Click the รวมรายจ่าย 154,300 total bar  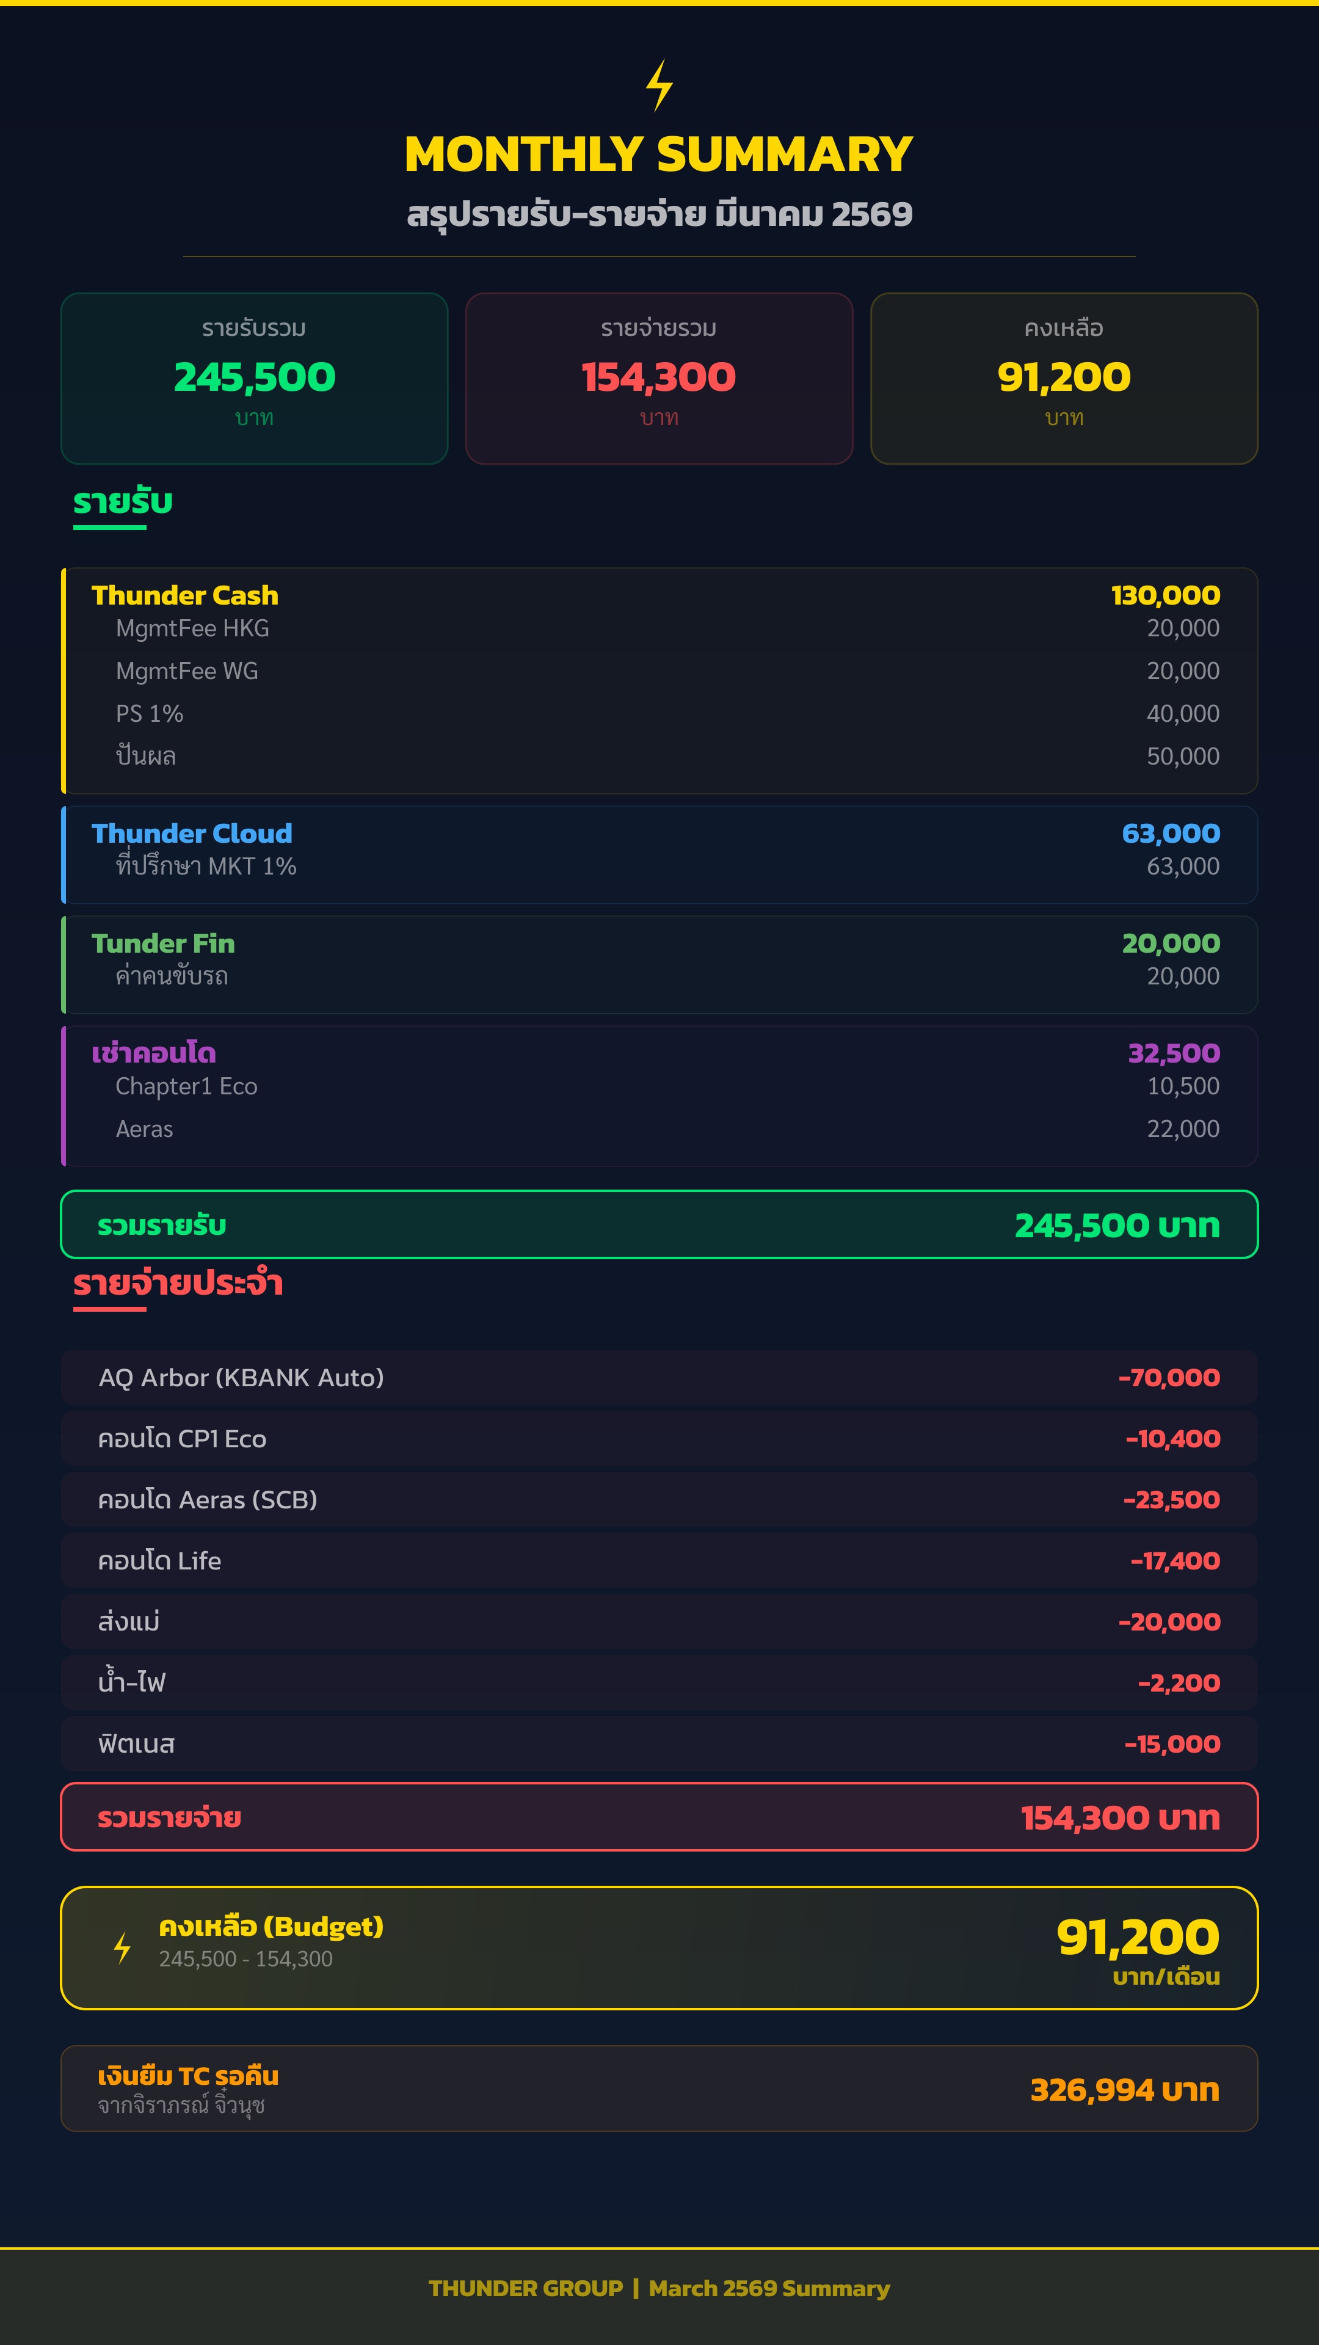tap(659, 1817)
